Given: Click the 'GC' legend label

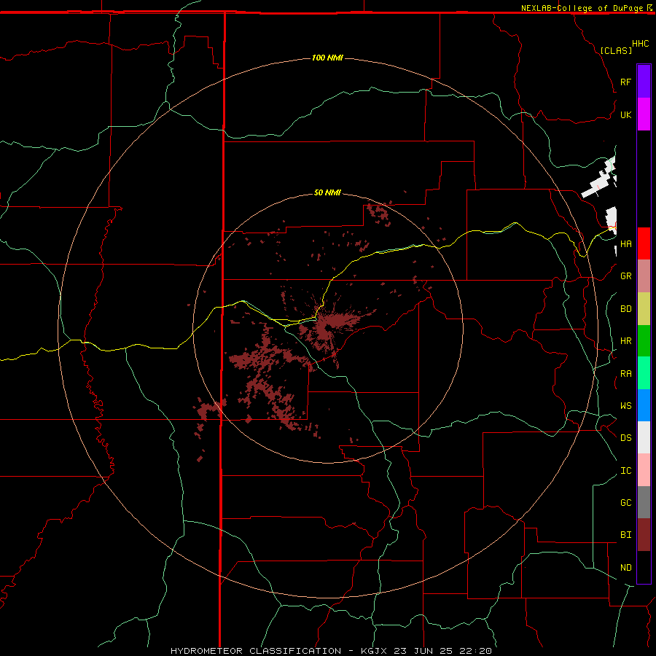Looking at the screenshot, I should pos(625,503).
